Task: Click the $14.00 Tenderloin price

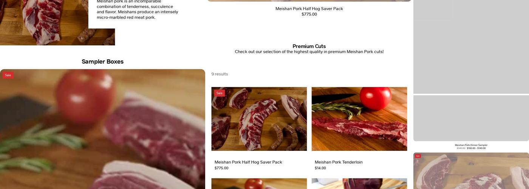Action: 320,168
